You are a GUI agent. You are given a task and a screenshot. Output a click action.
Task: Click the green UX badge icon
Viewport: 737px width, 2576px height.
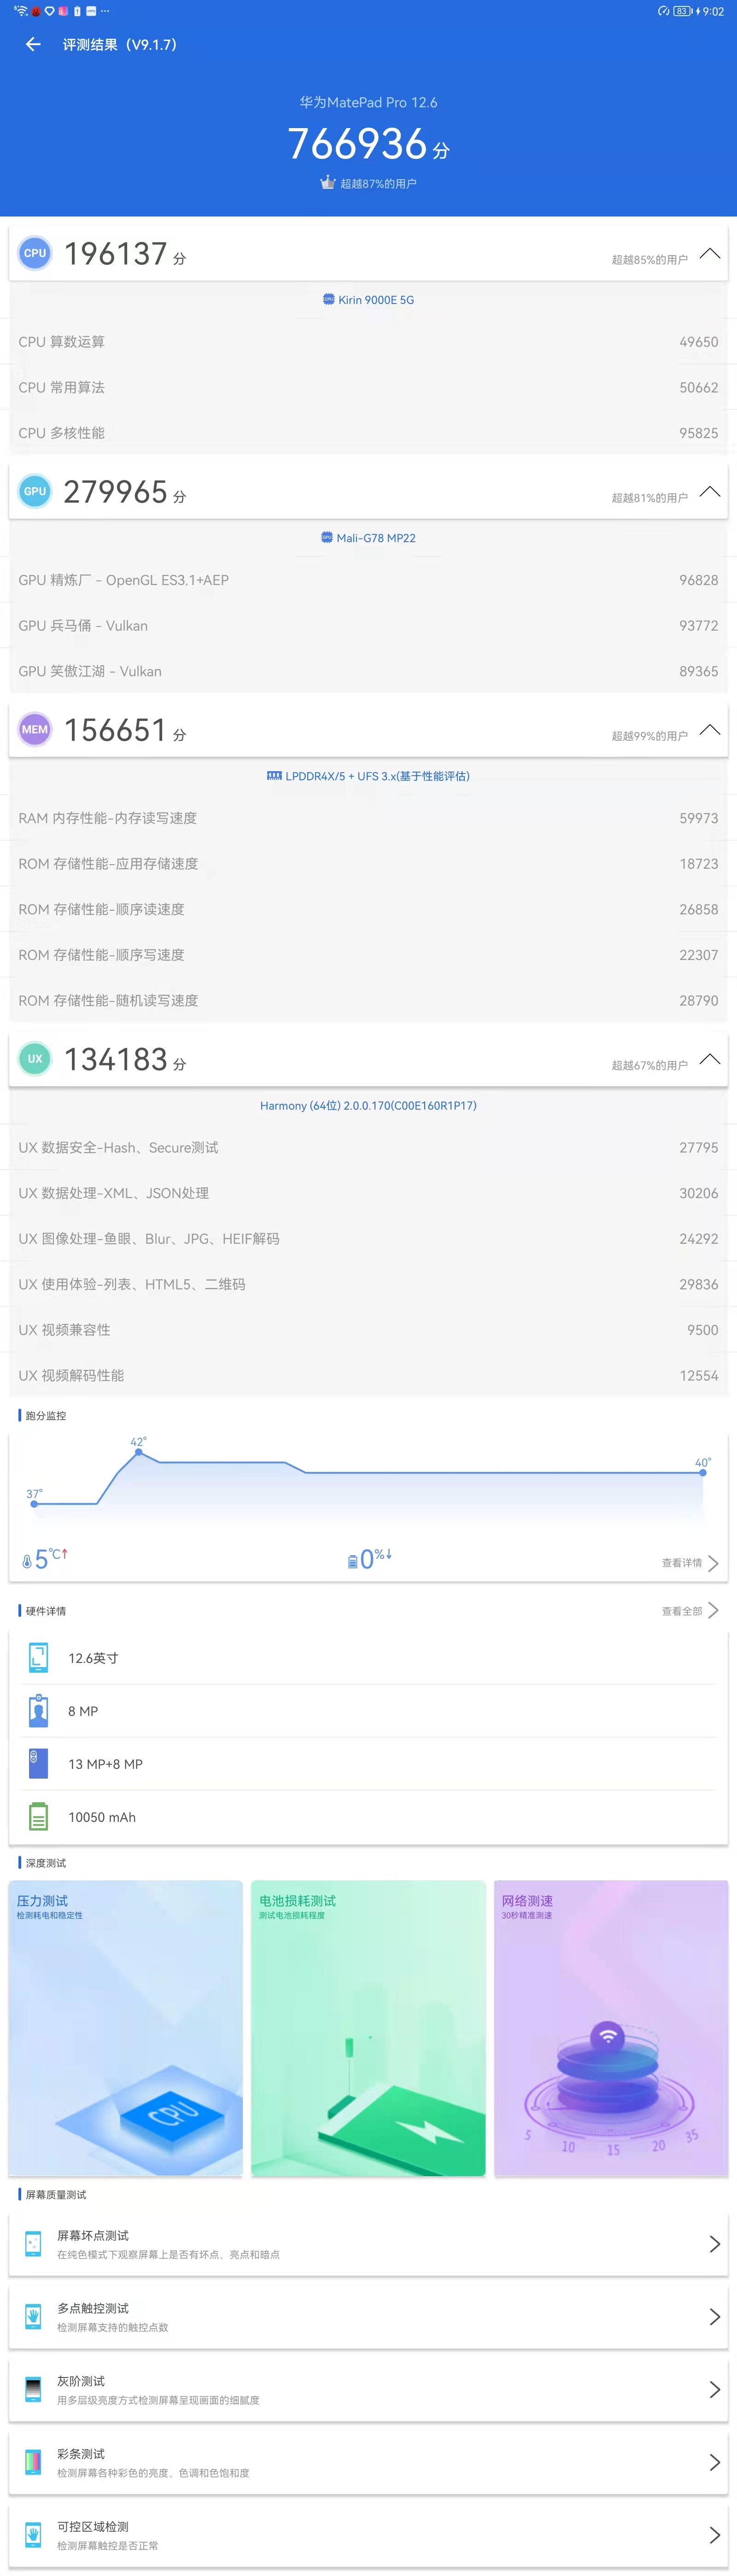[x=35, y=1058]
